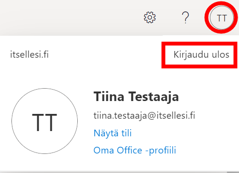Select the Tiina Testaaja name heading
The width and height of the screenshot is (239, 173).
tap(136, 96)
